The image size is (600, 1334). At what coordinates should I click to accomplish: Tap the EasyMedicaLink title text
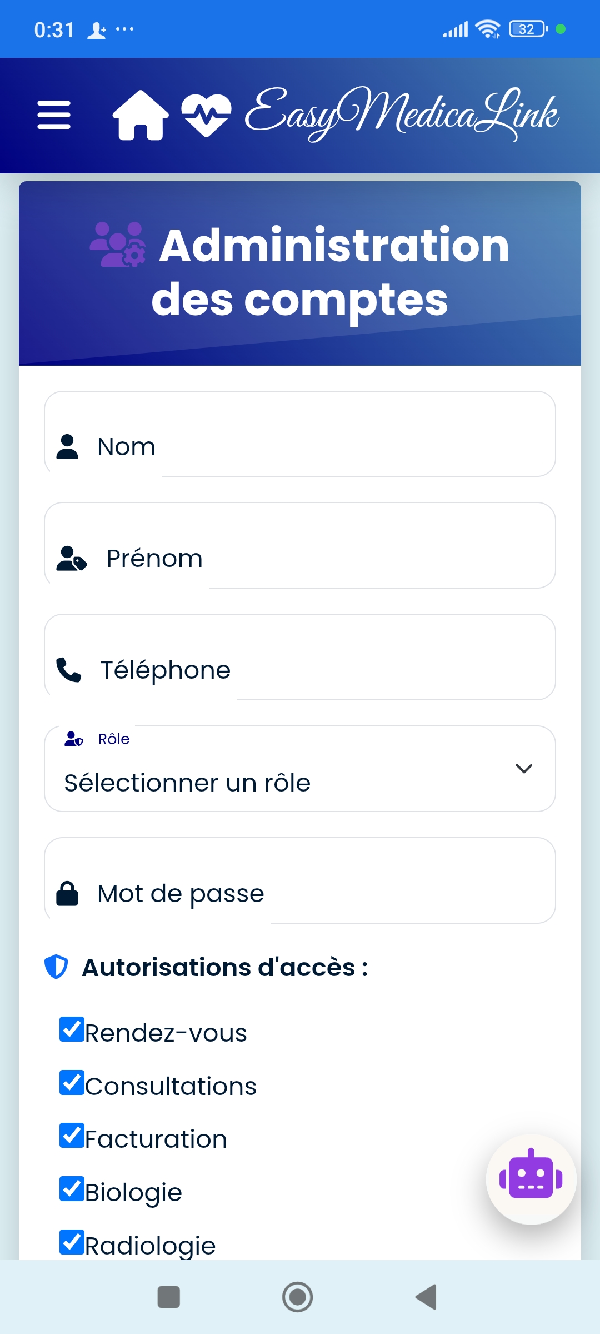point(402,114)
